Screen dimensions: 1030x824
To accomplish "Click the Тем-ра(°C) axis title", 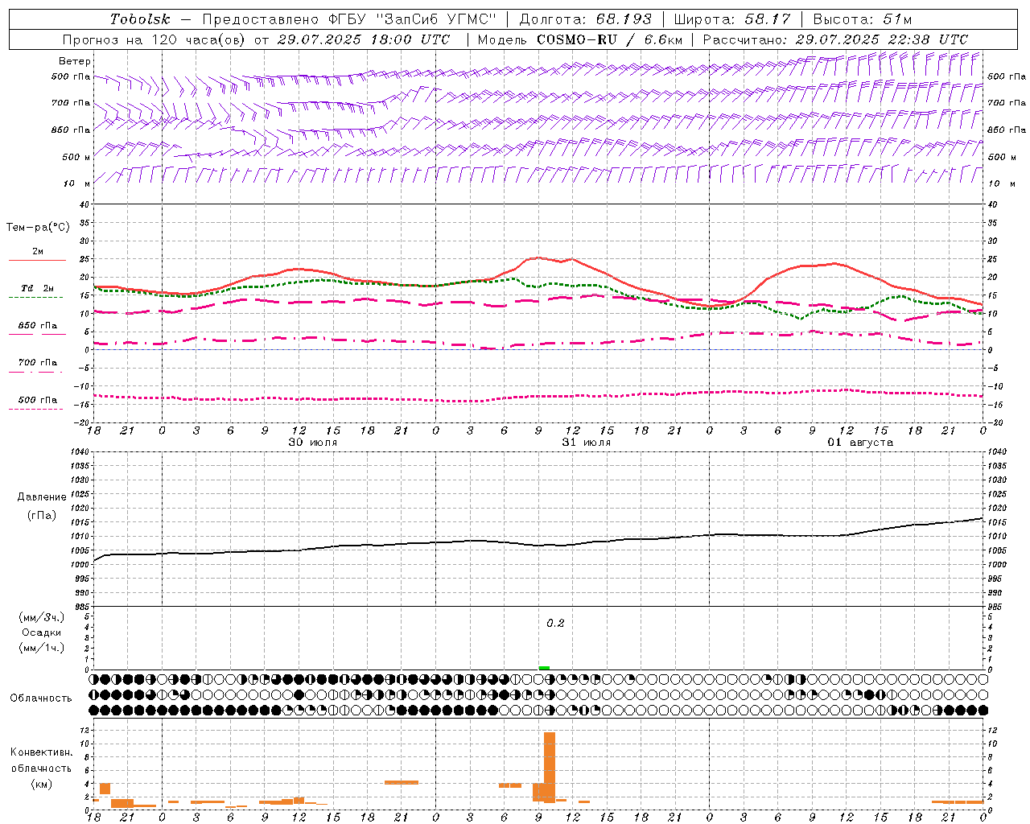I will point(38,228).
